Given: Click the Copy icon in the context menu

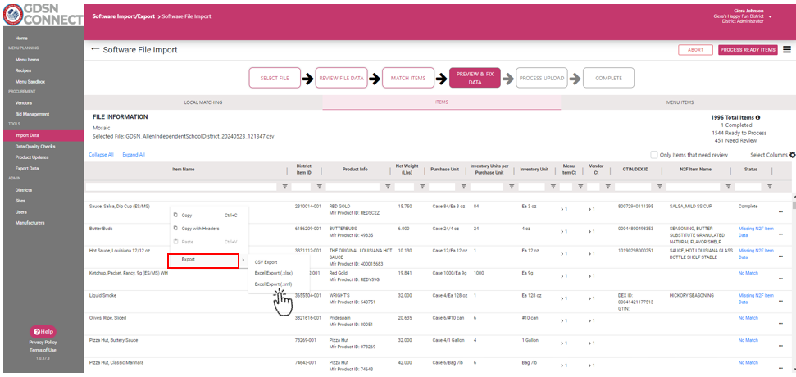Looking at the screenshot, I should pyautogui.click(x=175, y=216).
